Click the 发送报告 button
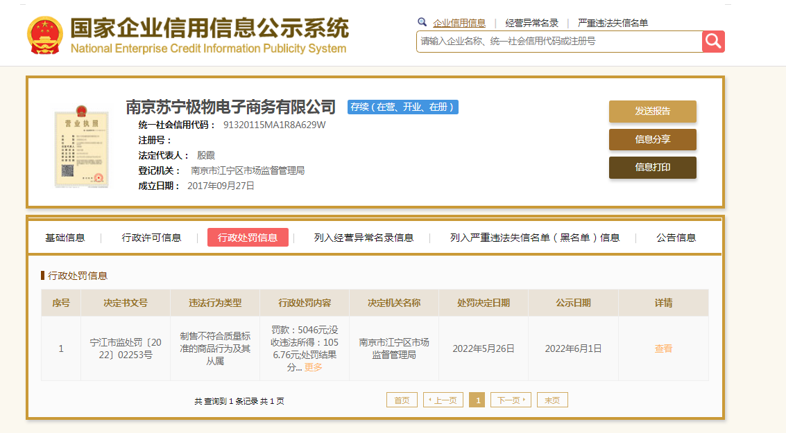The image size is (786, 433). 653,111
